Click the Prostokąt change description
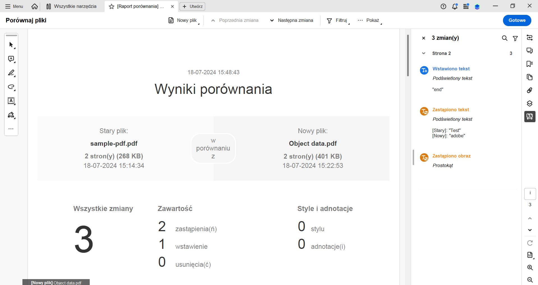This screenshot has height=285, width=538. (443, 165)
